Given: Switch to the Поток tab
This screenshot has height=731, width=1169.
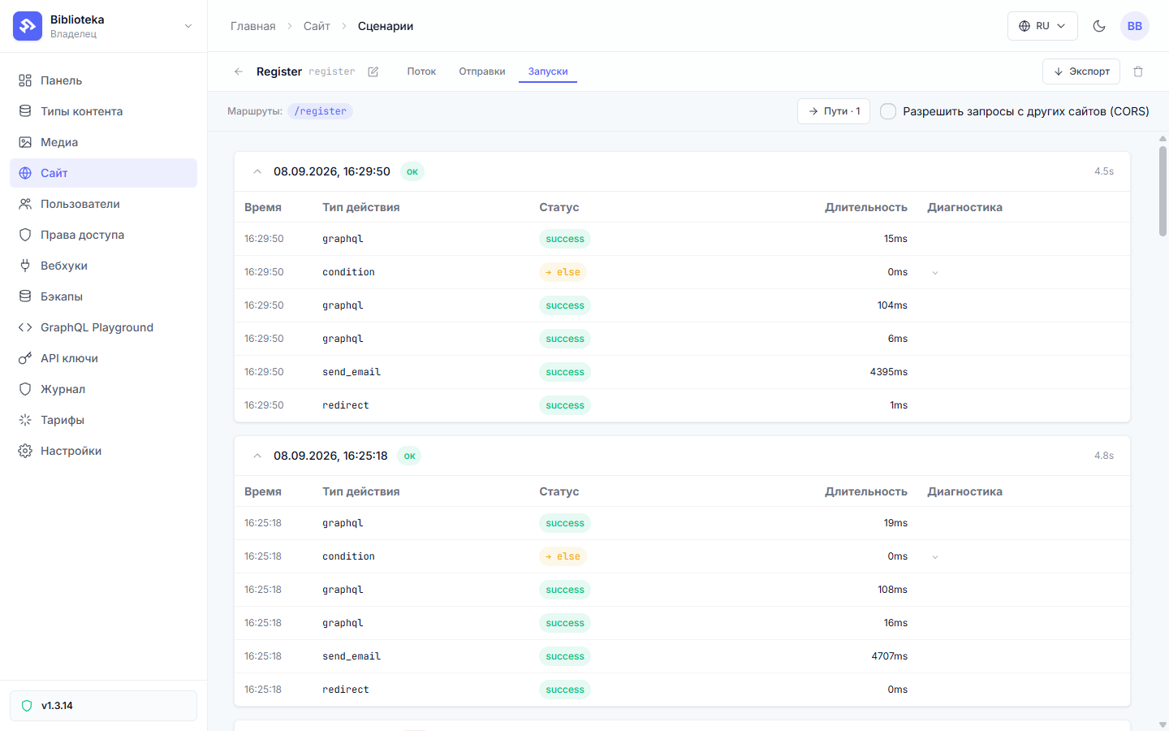Looking at the screenshot, I should 421,71.
